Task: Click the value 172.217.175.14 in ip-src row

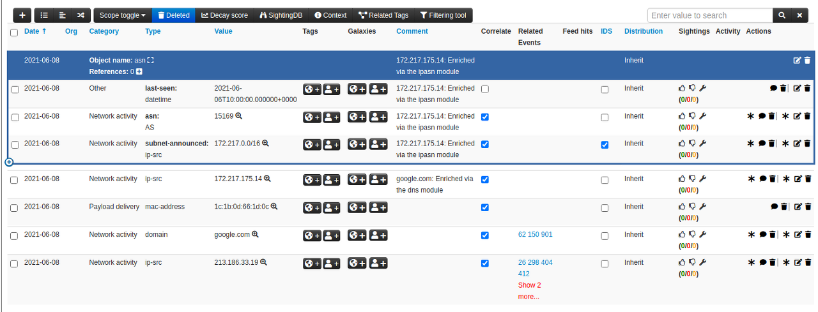Action: [238, 179]
